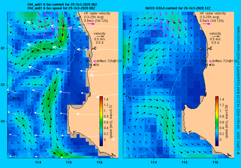241x168 pixels.
Task: Click the -33 latitude axis label
Action: pos(2,85)
